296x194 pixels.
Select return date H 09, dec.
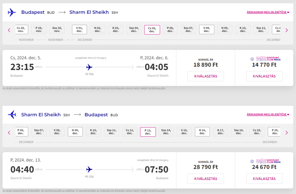coord(75,132)
